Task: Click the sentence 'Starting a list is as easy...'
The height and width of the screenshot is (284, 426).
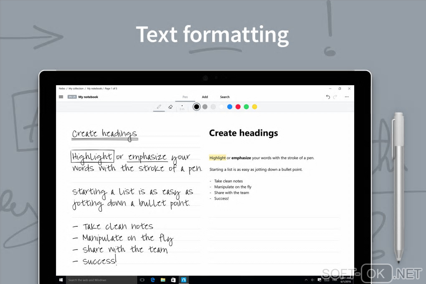Action: point(256,170)
